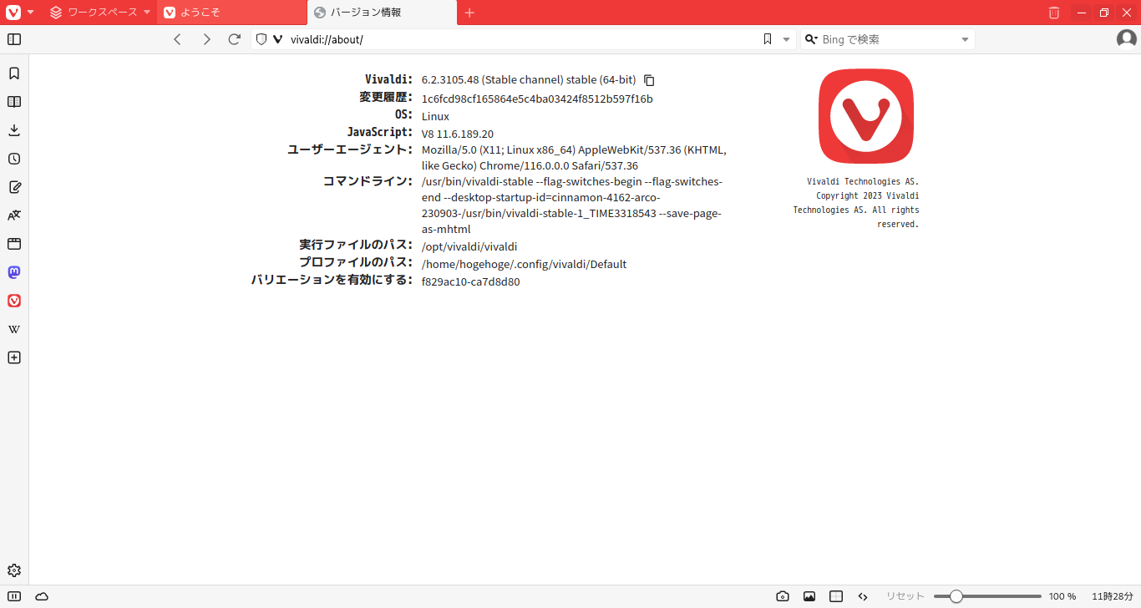This screenshot has width=1141, height=608.
Task: Select the /opt/vivaldi/vivaldi path text
Action: coord(469,246)
